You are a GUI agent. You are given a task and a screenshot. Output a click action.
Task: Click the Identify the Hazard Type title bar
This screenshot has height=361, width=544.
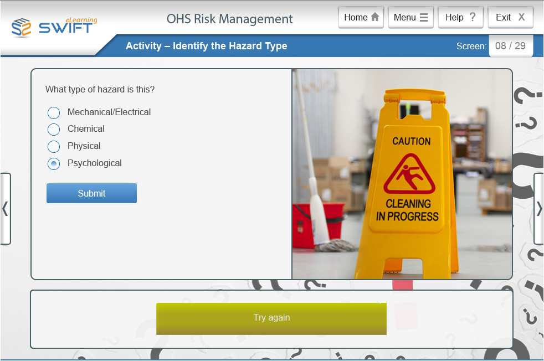pos(207,46)
